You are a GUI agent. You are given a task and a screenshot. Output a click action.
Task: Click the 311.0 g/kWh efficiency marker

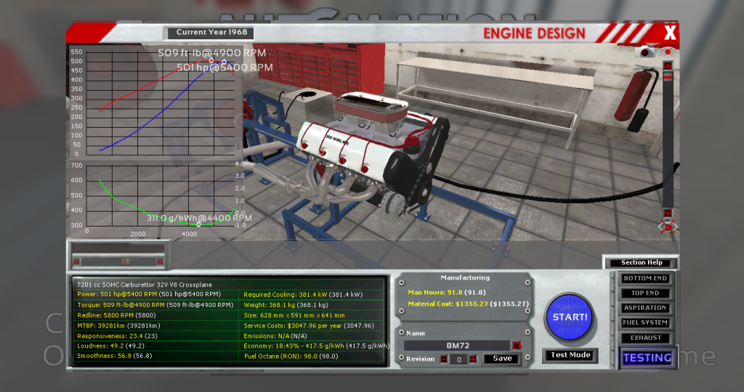click(x=199, y=224)
